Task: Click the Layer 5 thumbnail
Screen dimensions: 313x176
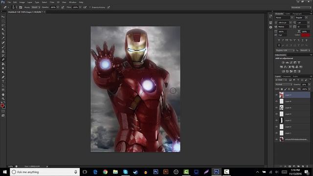Action: (282, 108)
